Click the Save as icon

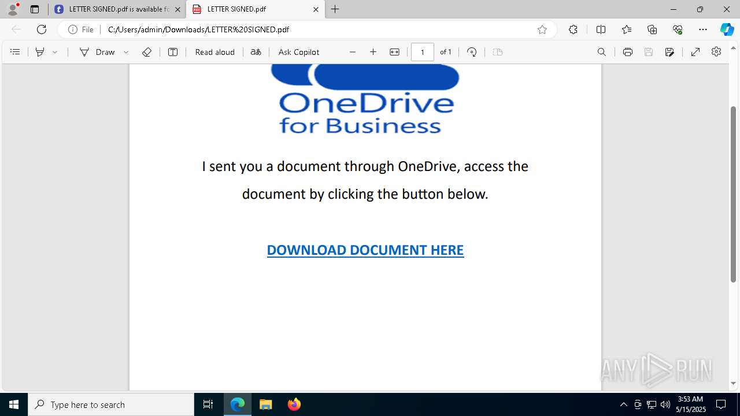[x=669, y=52]
